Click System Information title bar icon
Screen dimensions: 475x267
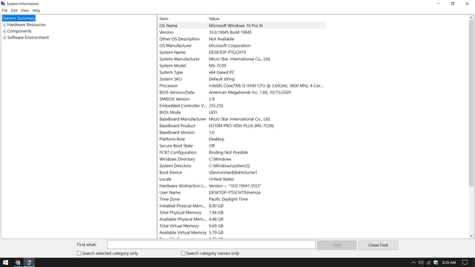[x=3, y=4]
